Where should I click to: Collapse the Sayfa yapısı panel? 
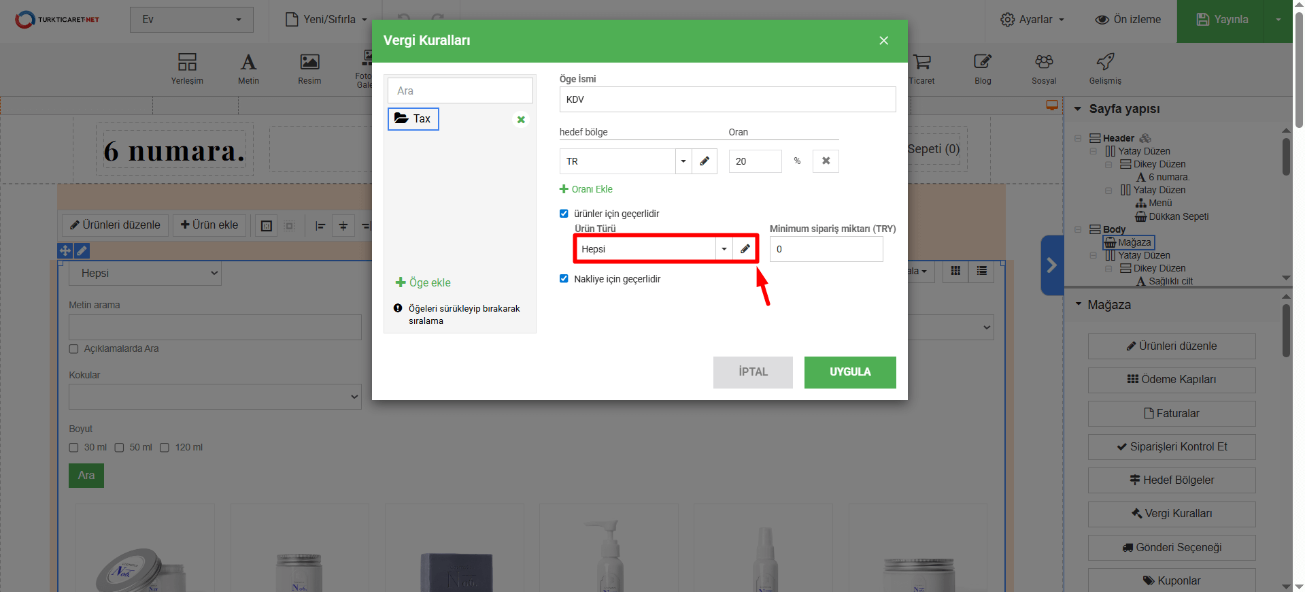click(x=1078, y=109)
